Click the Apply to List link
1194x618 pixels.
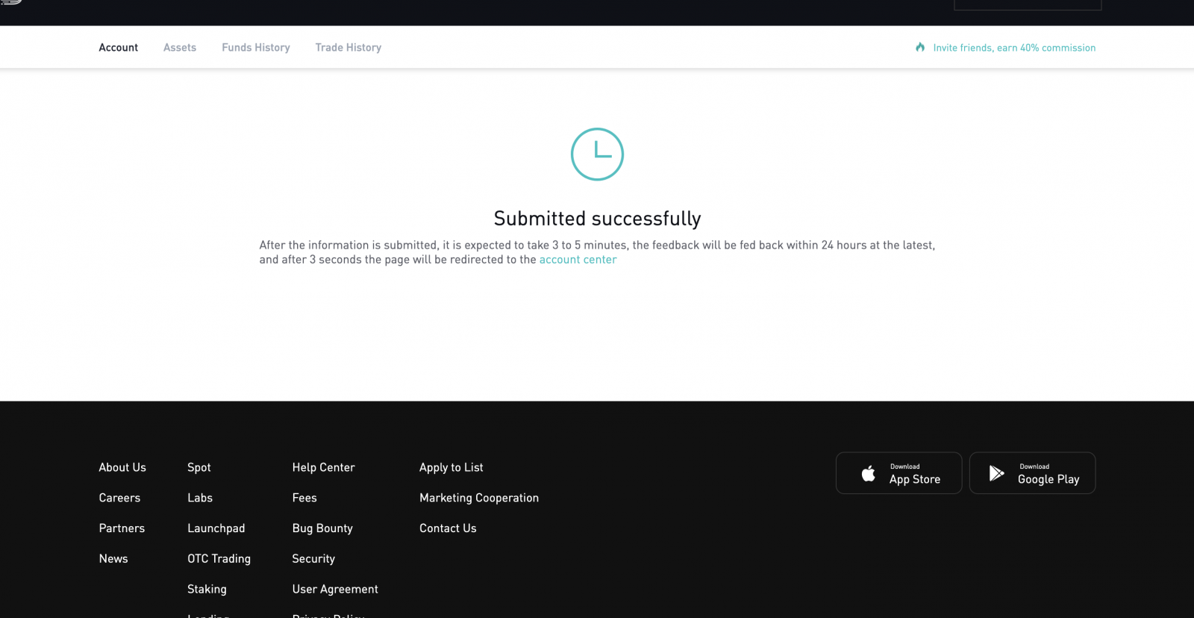451,467
